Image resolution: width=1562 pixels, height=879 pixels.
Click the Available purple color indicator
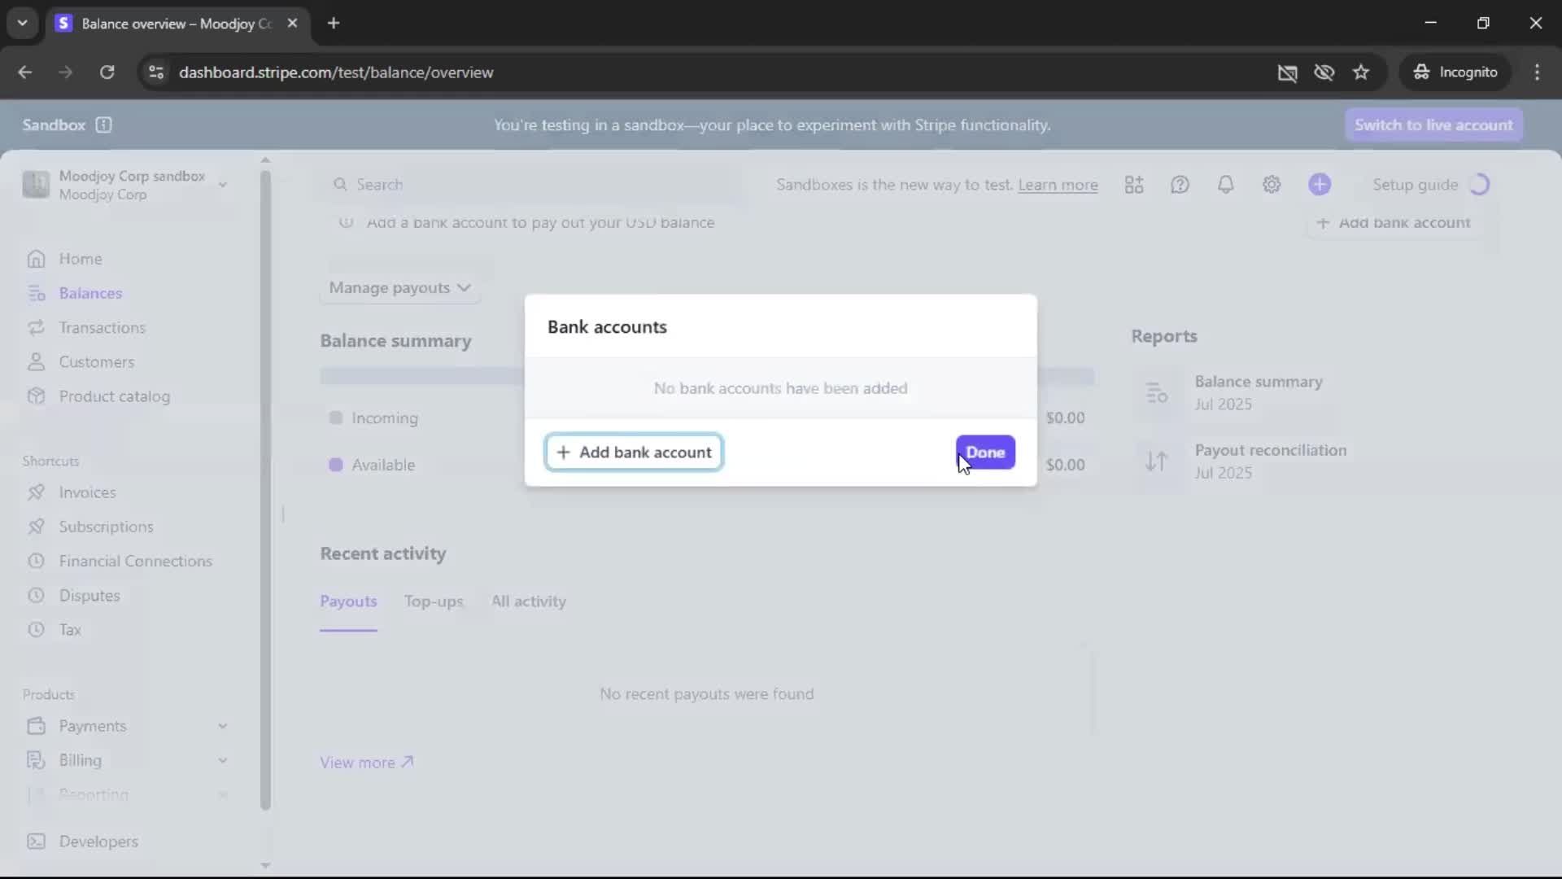point(335,465)
